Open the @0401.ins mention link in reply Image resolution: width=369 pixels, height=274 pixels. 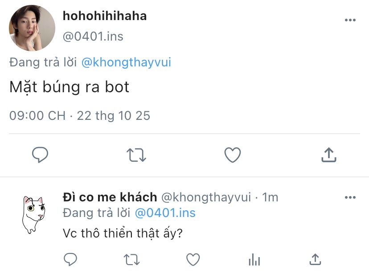click(x=165, y=213)
